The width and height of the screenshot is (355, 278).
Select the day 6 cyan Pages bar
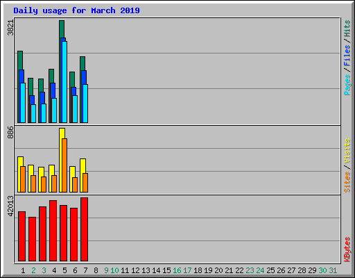pos(75,109)
